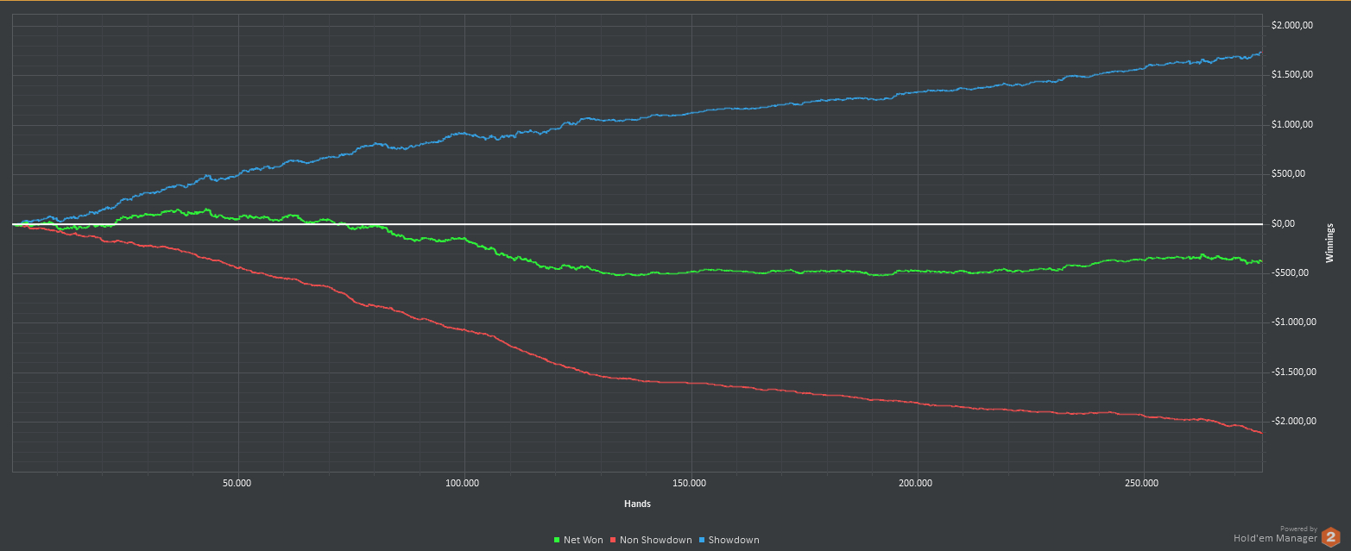1351x551 pixels.
Task: Click the red Non Showdown color square
Action: click(613, 541)
